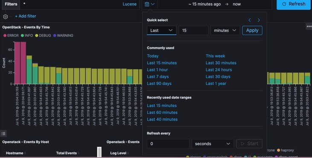
Task: Toggle the chart legend list icon
Action: (x=3, y=134)
